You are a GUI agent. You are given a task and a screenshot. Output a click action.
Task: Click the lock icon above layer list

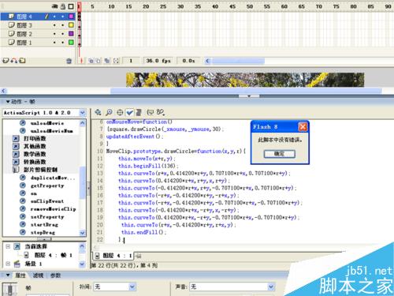(x=63, y=6)
